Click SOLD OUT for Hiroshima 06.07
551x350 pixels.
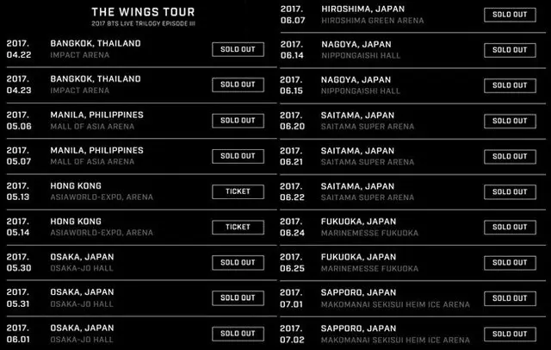[x=510, y=15]
